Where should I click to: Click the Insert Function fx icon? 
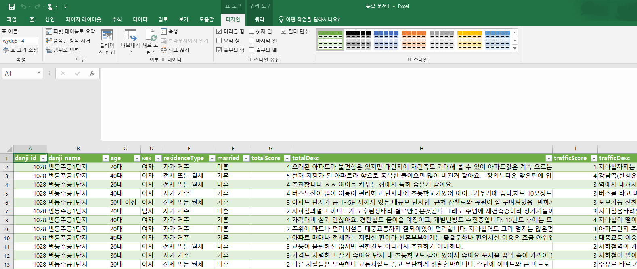point(92,73)
